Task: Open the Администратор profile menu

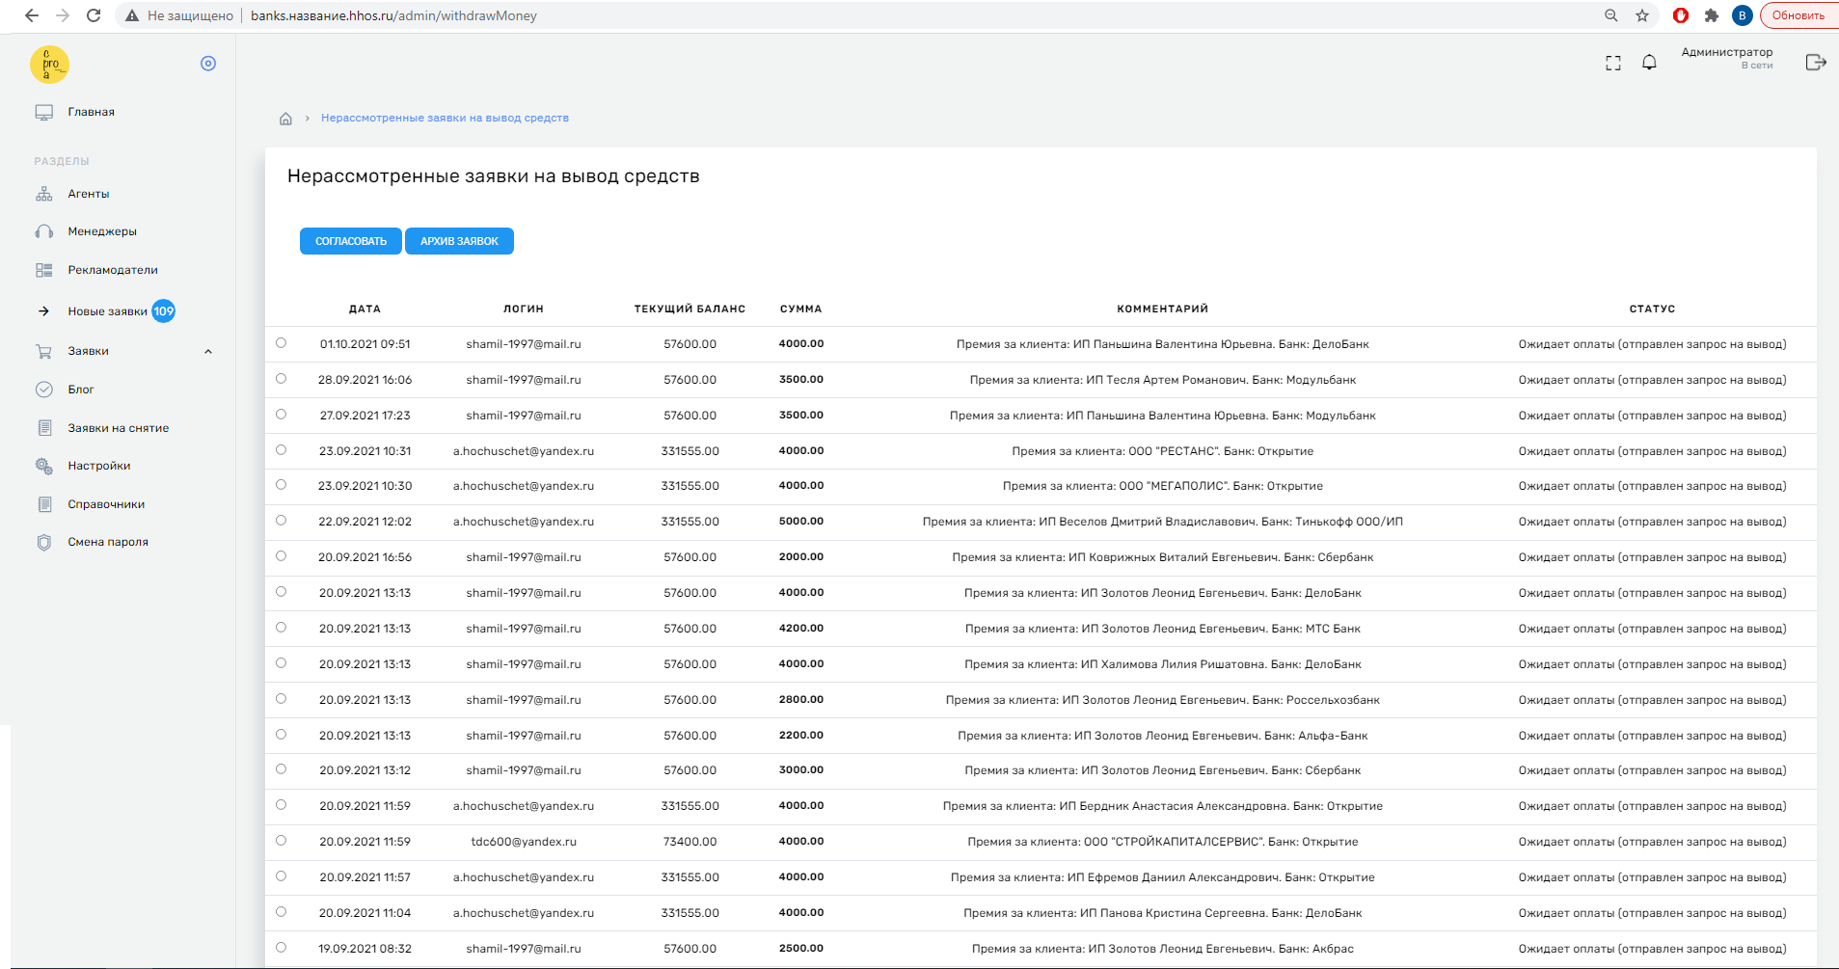Action: 1726,58
